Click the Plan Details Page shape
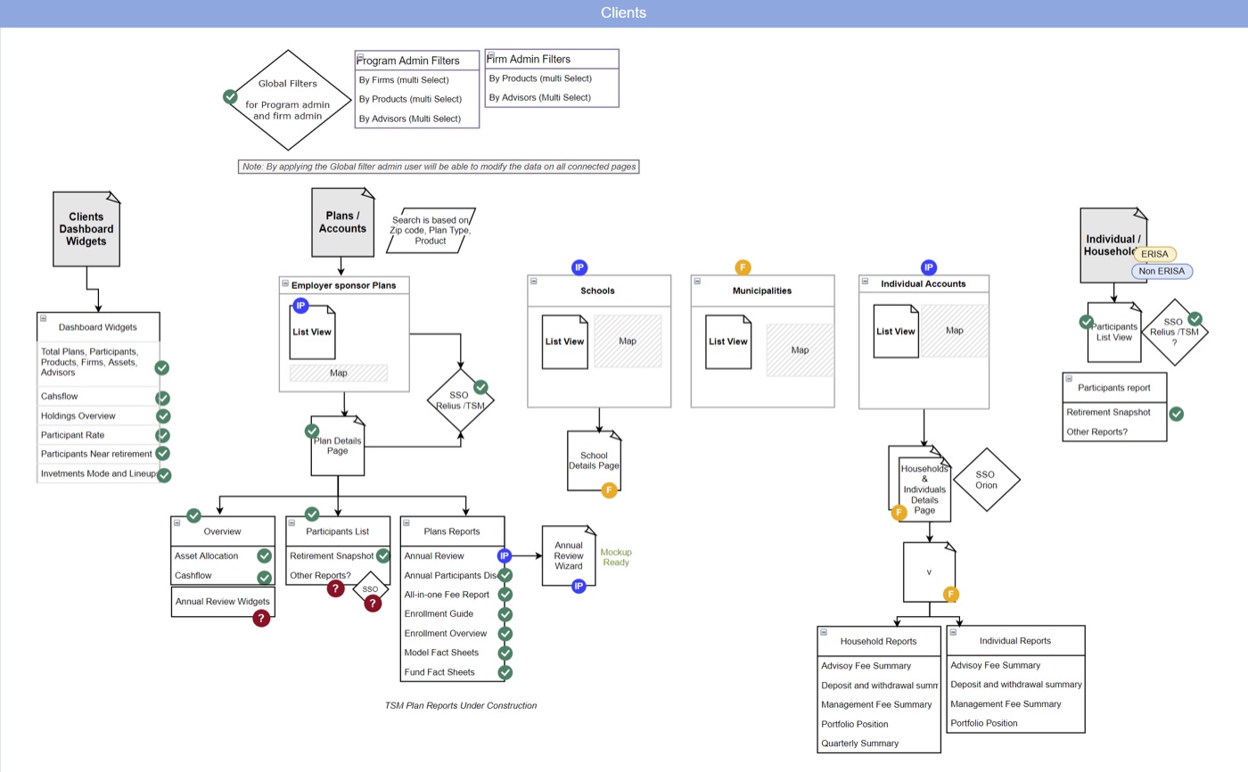Viewport: 1248px width, 772px height. pos(338,445)
